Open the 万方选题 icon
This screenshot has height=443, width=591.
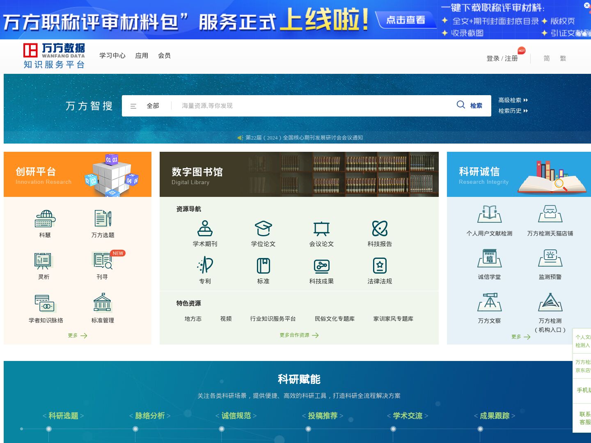pyautogui.click(x=103, y=219)
